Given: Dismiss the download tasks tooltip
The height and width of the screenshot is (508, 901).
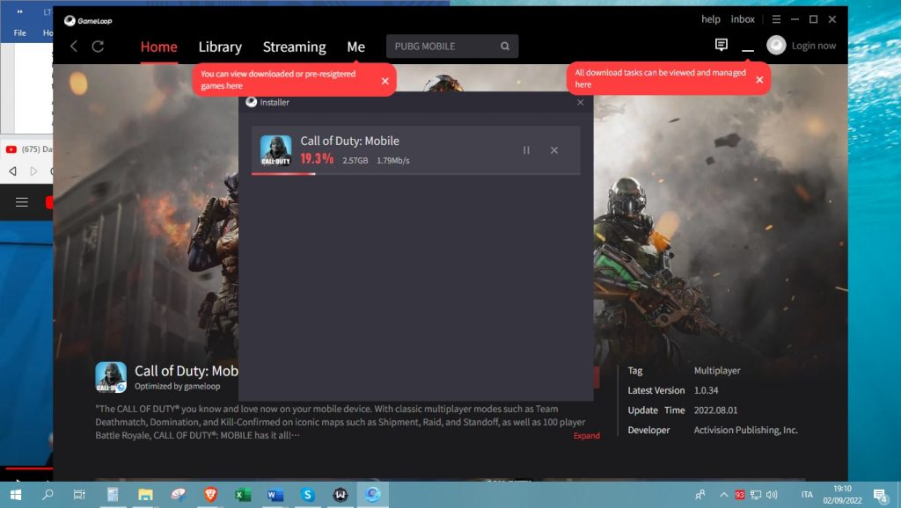Looking at the screenshot, I should (x=759, y=79).
